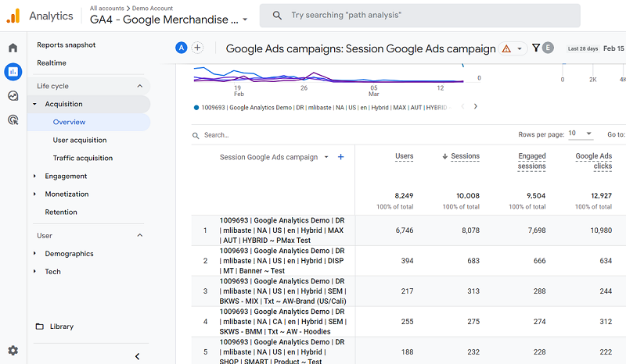Focus the top search bar field
Viewport: 626px width, 364px height.
(420, 16)
